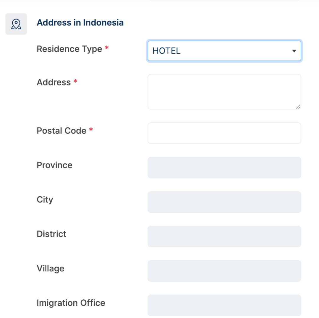This screenshot has width=319, height=318.
Task: Click the location pin section icon
Action: [16, 24]
